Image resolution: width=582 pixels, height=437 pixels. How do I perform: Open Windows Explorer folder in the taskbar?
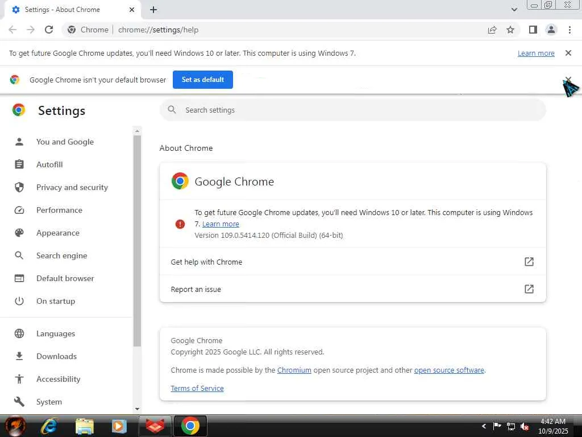click(85, 426)
